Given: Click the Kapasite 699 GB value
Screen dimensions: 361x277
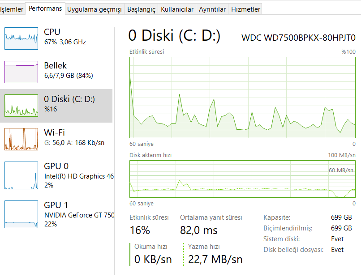Looking at the screenshot, I should (x=341, y=217).
